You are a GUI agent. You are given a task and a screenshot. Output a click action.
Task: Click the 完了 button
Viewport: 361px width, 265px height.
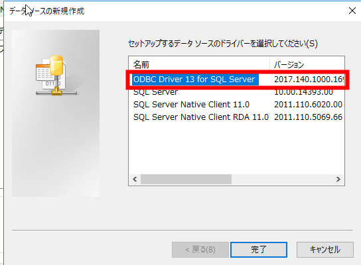[259, 250]
